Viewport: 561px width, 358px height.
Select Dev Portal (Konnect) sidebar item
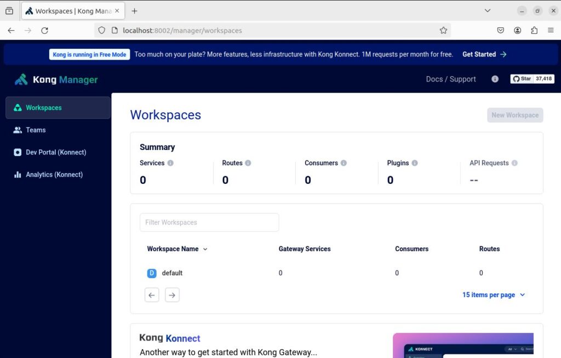click(56, 152)
